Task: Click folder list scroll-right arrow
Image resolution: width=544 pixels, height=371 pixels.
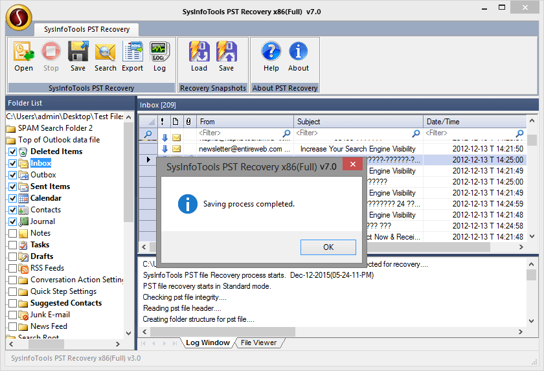Action: [118, 344]
